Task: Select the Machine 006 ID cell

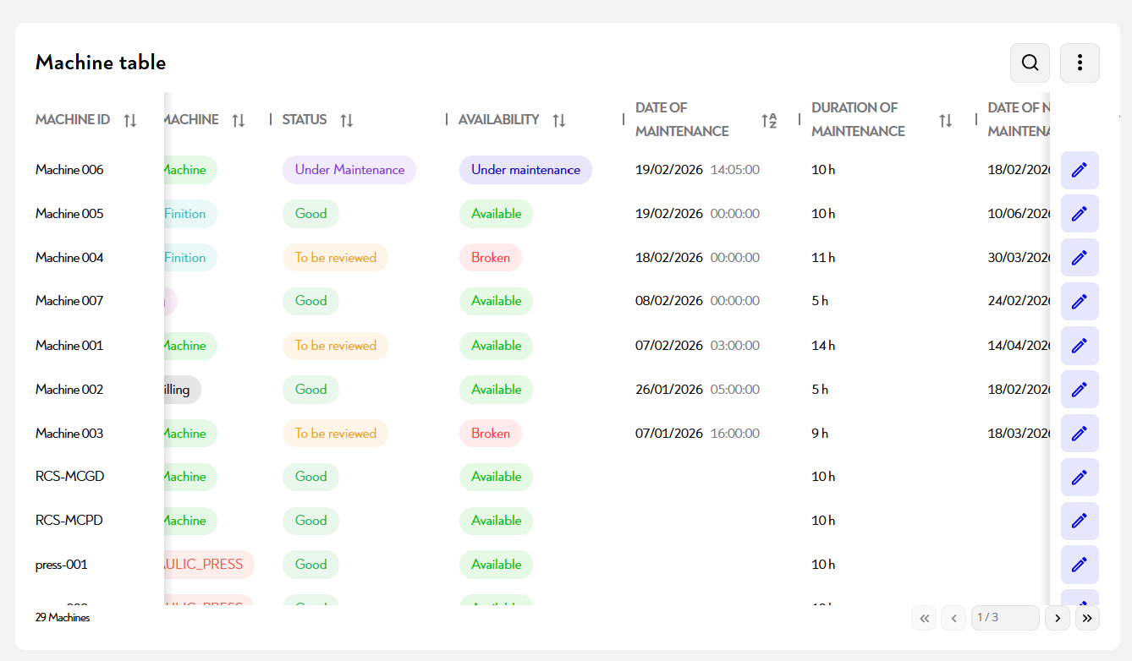Action: click(69, 170)
